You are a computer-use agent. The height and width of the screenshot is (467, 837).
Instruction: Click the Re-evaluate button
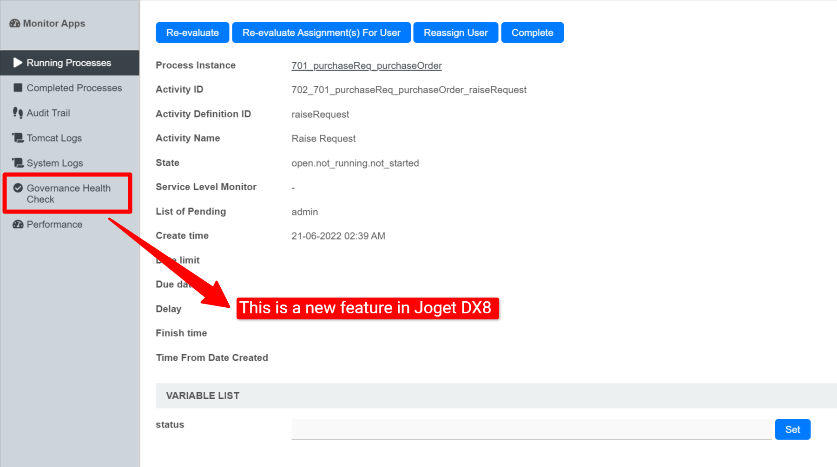(x=192, y=32)
